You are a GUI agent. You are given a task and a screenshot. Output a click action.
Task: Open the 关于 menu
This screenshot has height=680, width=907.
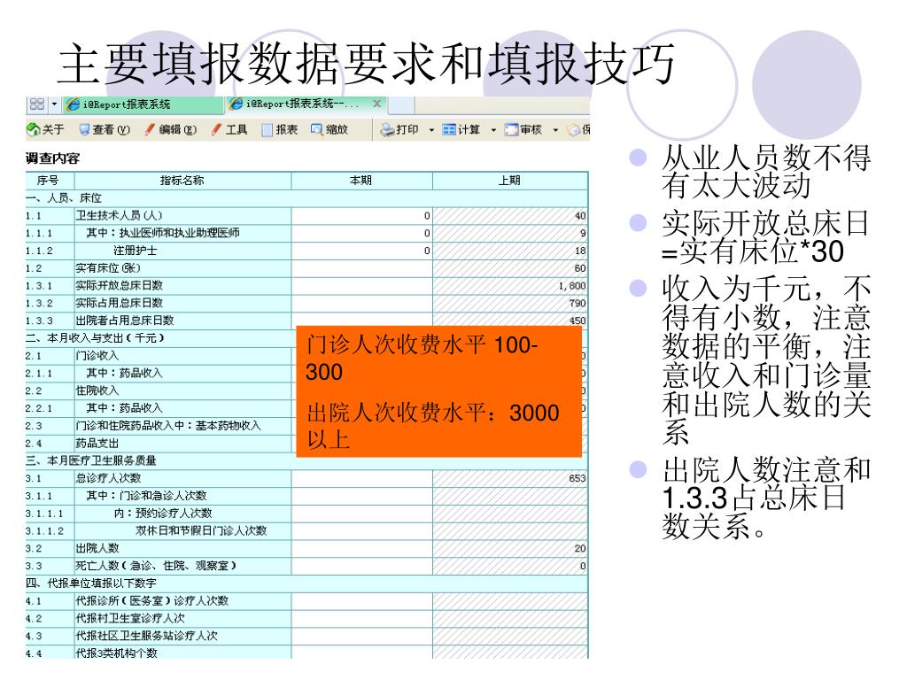[x=46, y=129]
